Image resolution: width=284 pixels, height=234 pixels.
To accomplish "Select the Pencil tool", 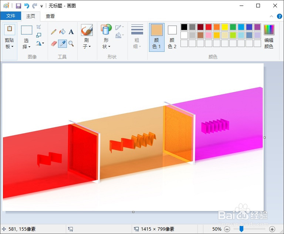I will pos(54,32).
